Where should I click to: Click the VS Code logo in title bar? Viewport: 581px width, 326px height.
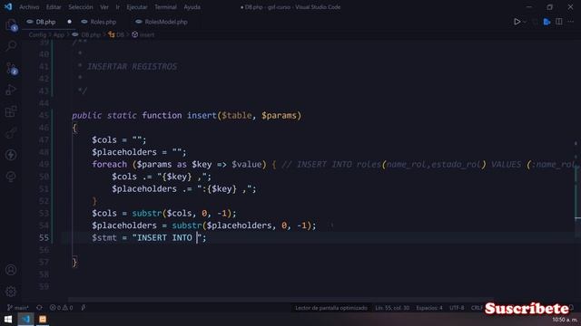[8, 7]
